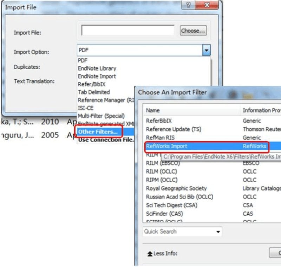Click Thomson Reuters provider cell
This screenshot has width=281, height=267.
point(262,129)
